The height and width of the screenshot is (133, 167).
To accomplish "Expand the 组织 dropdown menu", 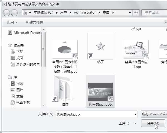I will [12, 22].
